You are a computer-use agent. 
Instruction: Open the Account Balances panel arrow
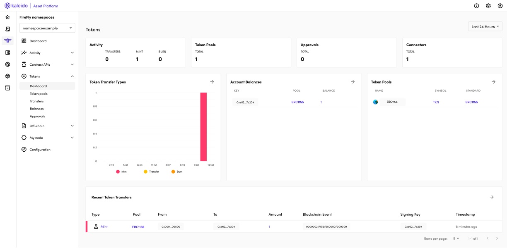click(352, 81)
